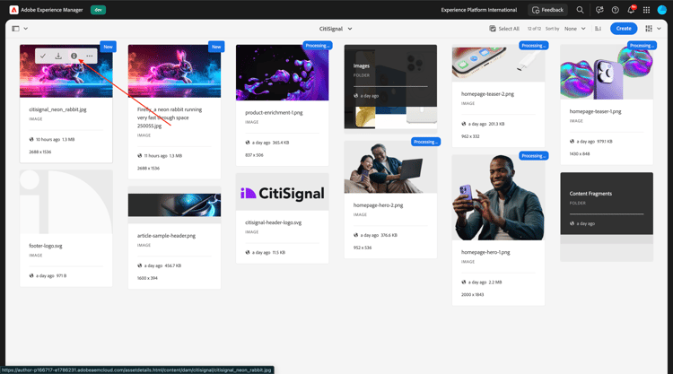Open homepage-hero-2.png thumbnail
Image resolution: width=673 pixels, height=374 pixels.
click(x=390, y=167)
